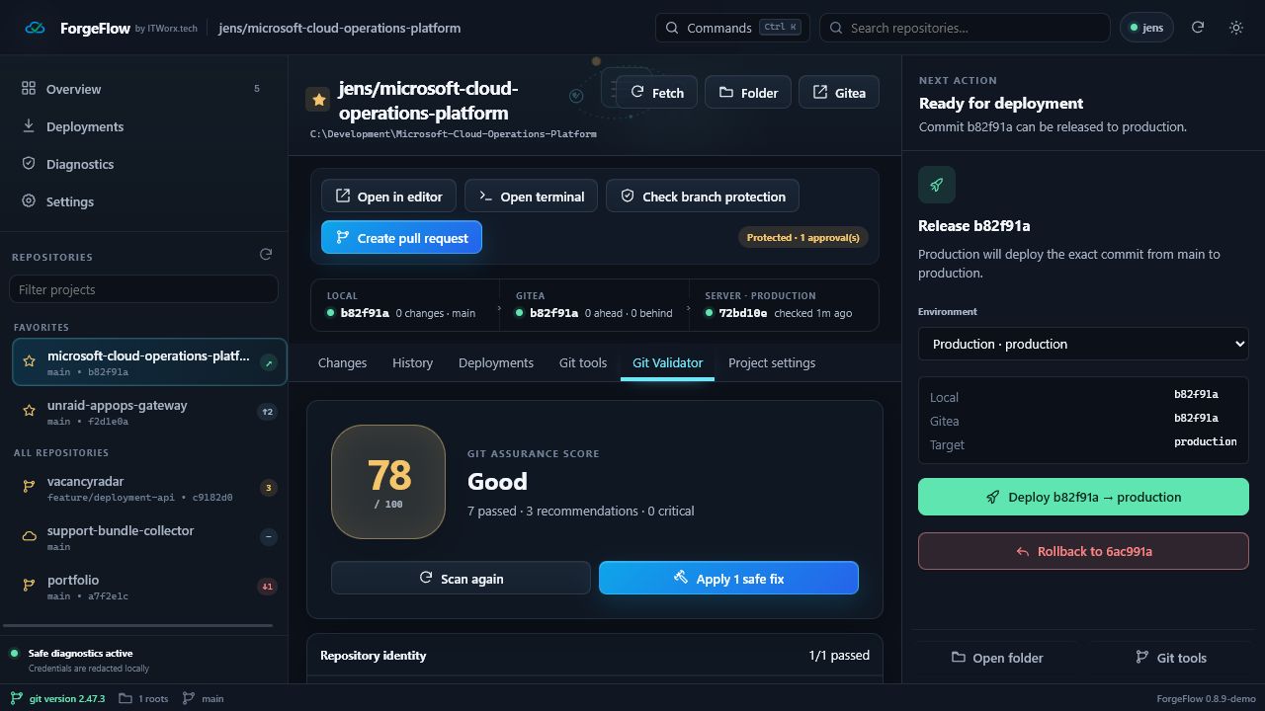Select the vacancyradar repository
1265x711 pixels.
tap(149, 488)
